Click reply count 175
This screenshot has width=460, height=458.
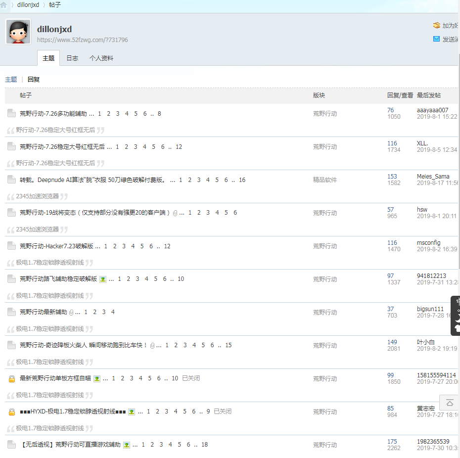(x=392, y=442)
